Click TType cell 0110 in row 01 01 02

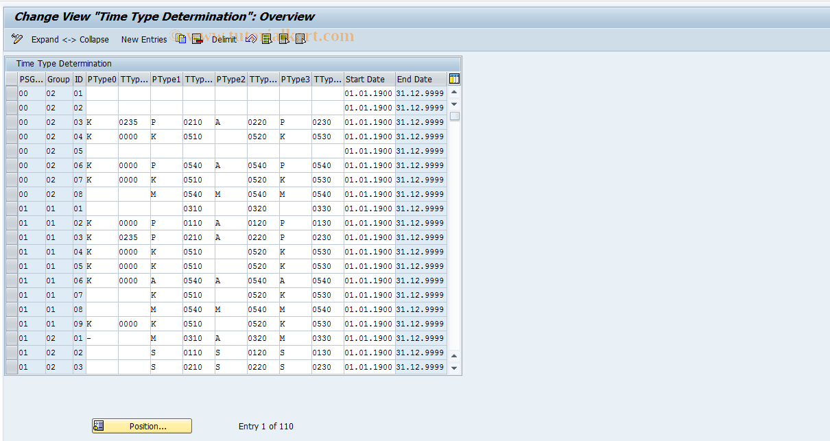pyautogui.click(x=199, y=223)
